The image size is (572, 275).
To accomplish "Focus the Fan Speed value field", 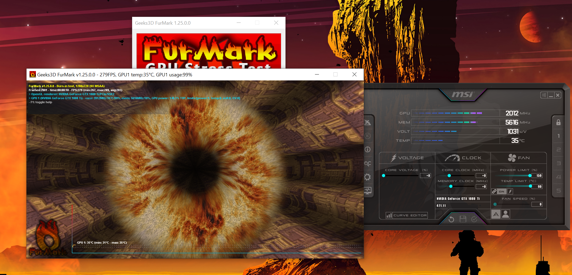I will coord(537,204).
